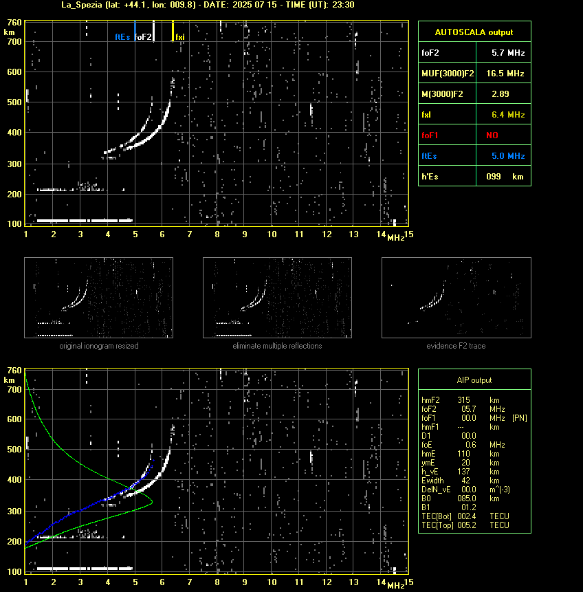The width and height of the screenshot is (583, 592).
Task: Click the F2 trace curve in top ionogram
Action: click(155, 133)
